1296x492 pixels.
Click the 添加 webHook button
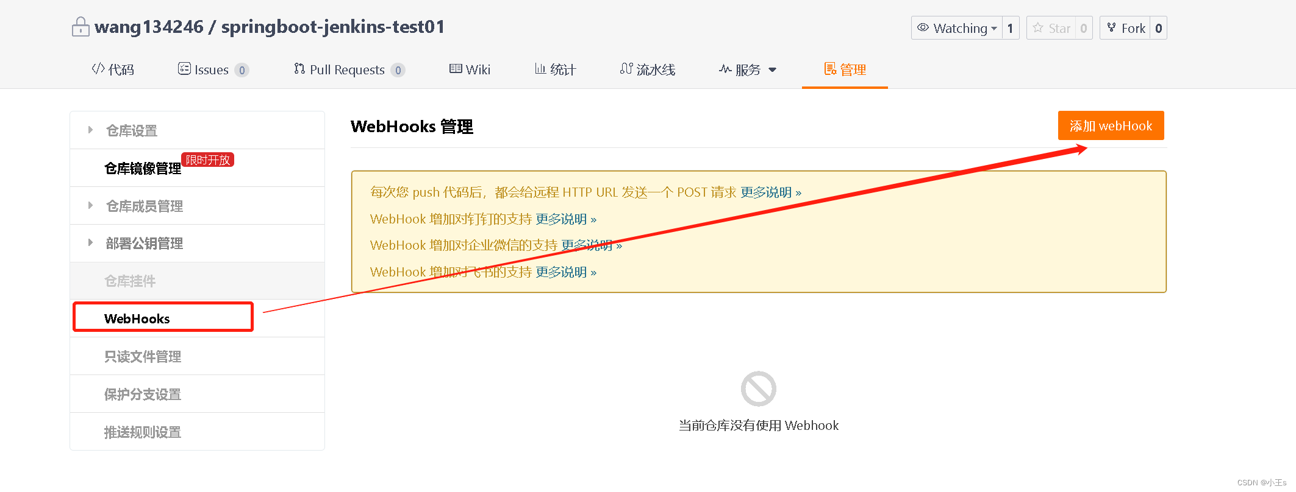tap(1111, 125)
